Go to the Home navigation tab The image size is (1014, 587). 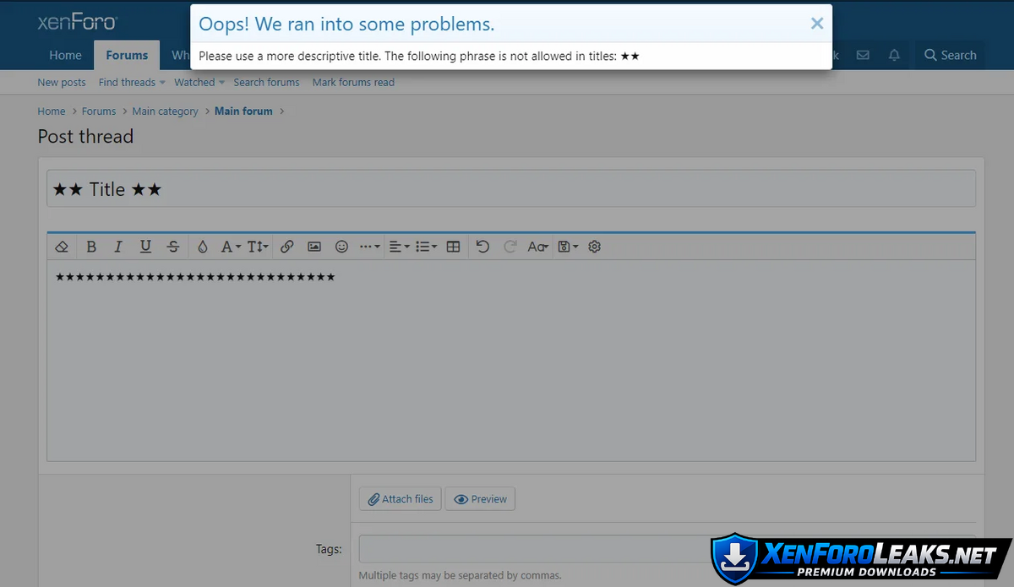[65, 56]
